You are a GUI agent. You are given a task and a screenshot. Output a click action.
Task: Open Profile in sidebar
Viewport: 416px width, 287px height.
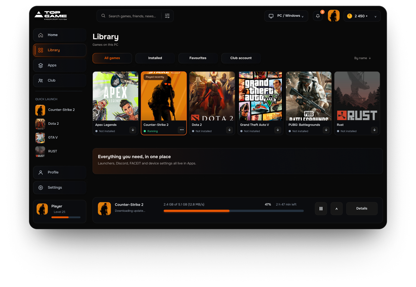pyautogui.click(x=59, y=172)
